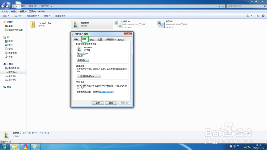The height and width of the screenshot is (150, 267).
Task: Click the 共享(S)... button
Action: click(83, 60)
